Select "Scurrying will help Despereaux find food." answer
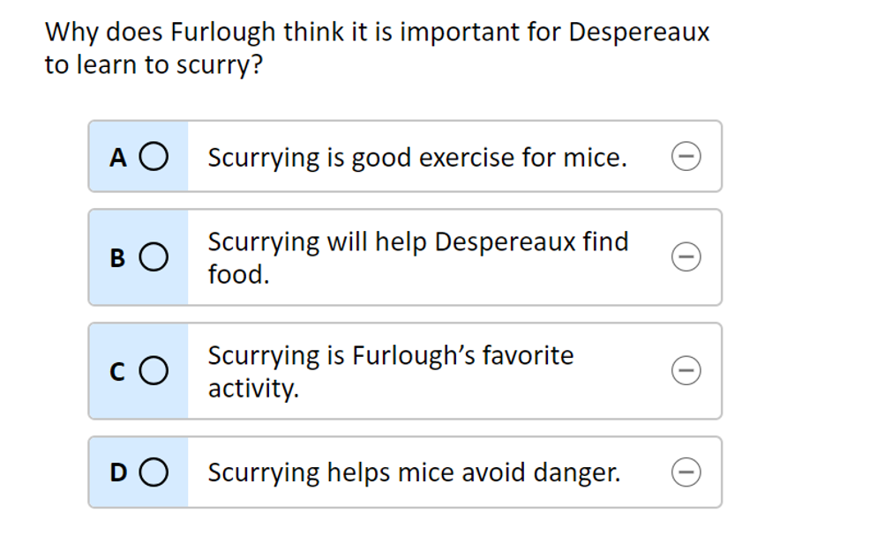The height and width of the screenshot is (535, 877). tap(417, 257)
